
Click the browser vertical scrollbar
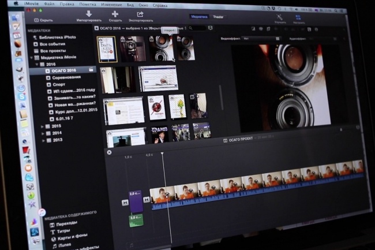[221, 97]
